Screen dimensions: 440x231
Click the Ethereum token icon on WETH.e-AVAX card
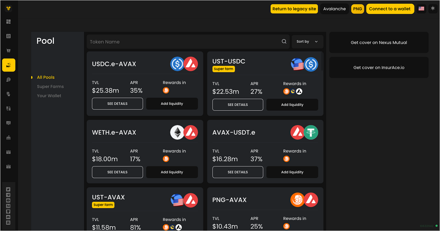point(177,133)
